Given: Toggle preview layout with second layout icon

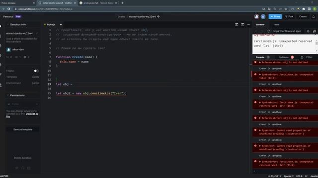Looking at the screenshot, I should coord(242,24).
